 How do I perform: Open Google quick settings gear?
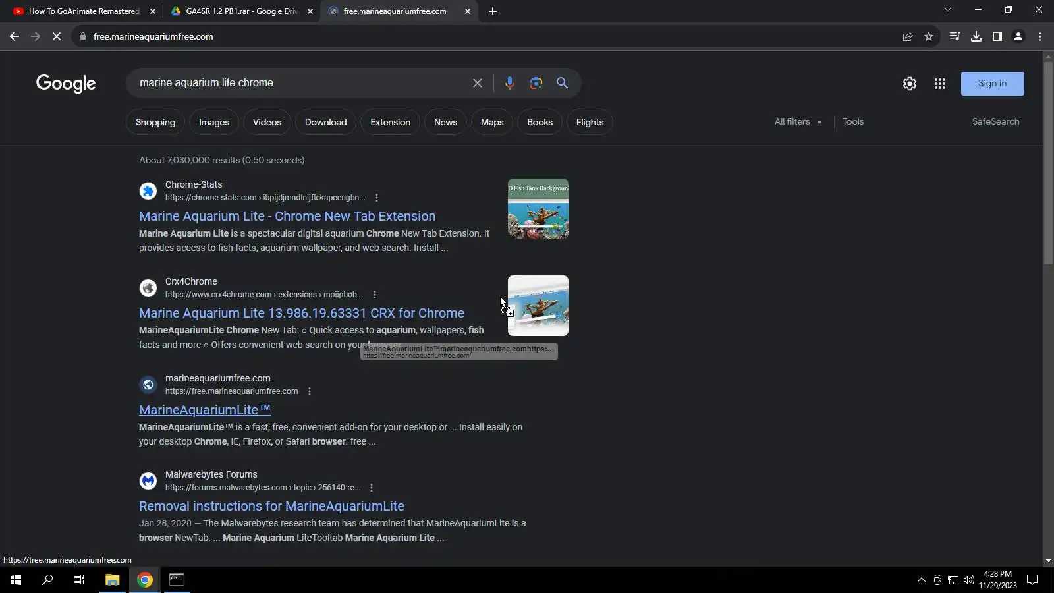(910, 84)
